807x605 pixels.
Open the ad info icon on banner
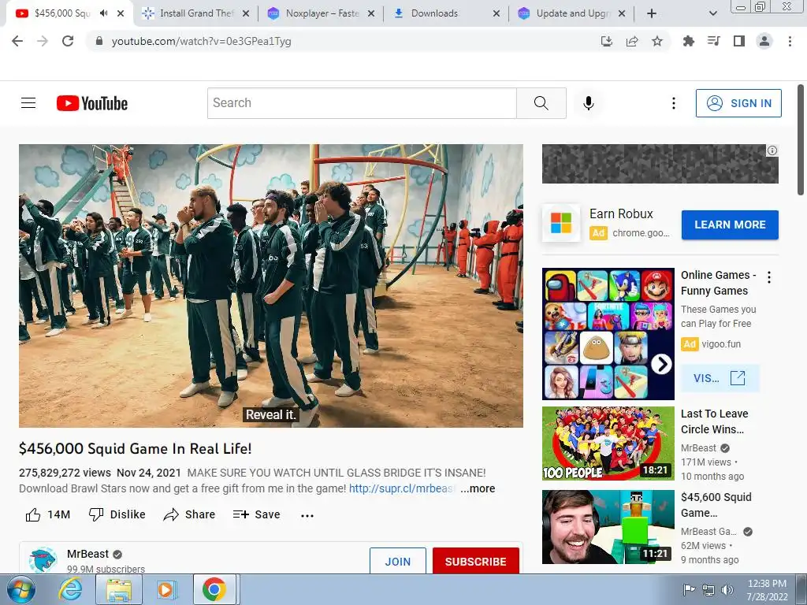point(772,150)
